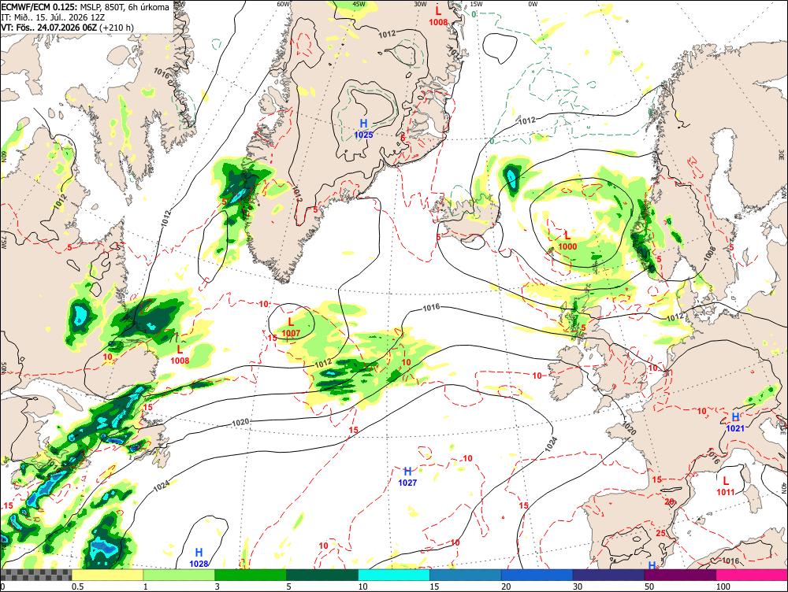This screenshot has width=788, height=592.
Task: Select the L 1011 low in Mediterranean
Action: pos(726,486)
